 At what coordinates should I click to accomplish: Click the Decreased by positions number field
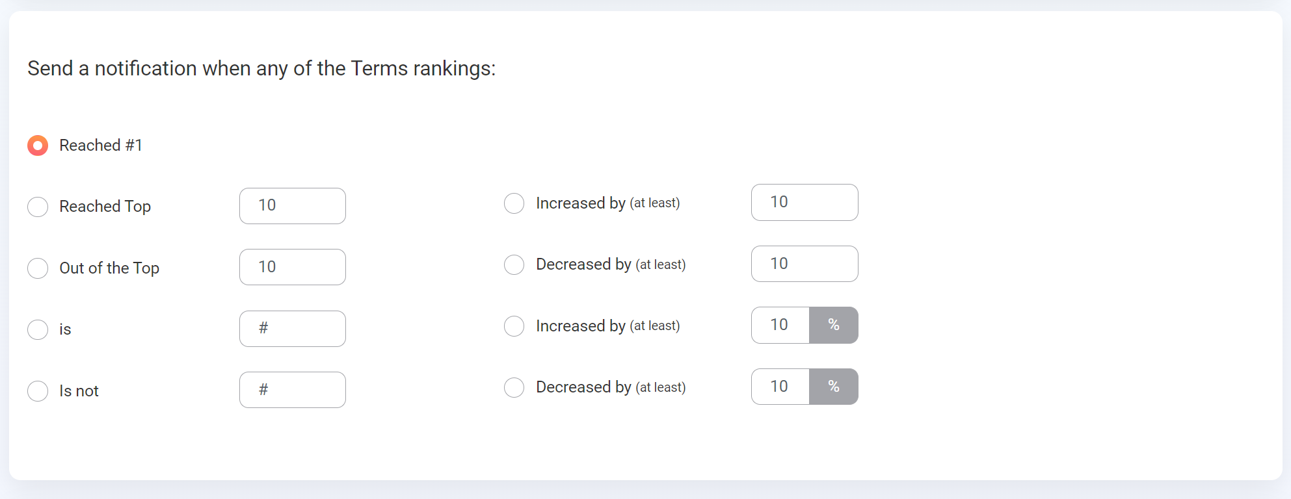(x=805, y=264)
